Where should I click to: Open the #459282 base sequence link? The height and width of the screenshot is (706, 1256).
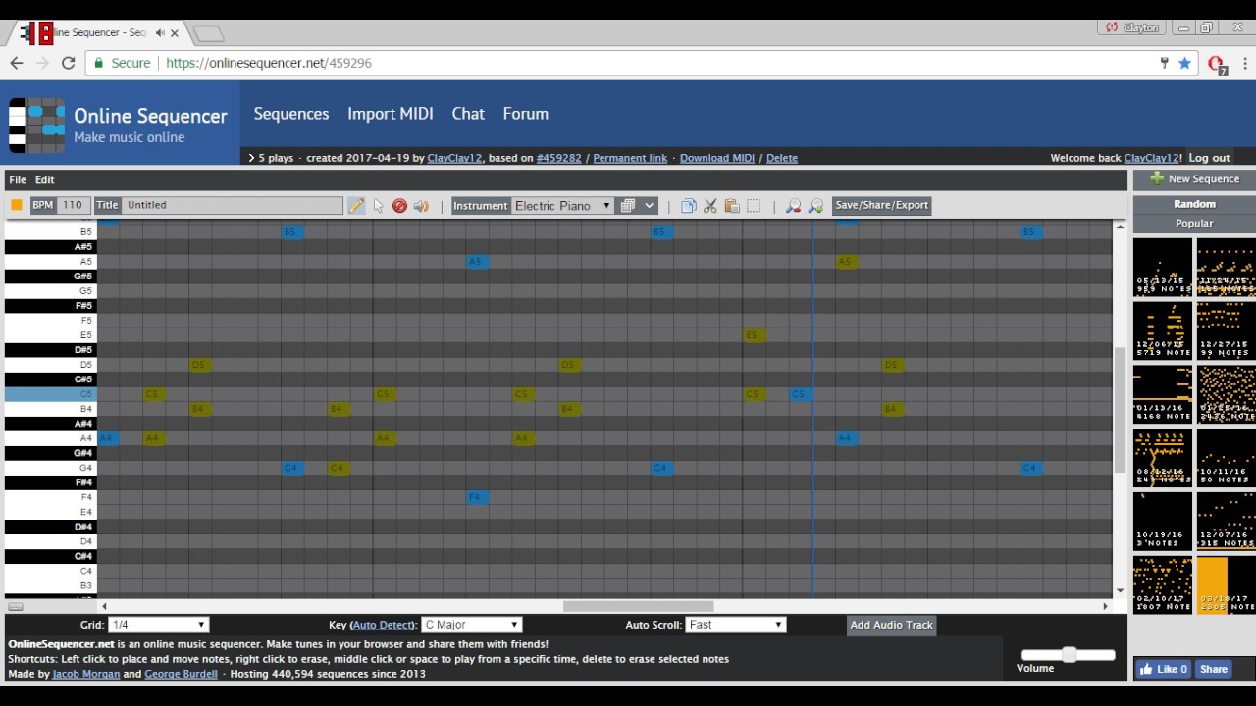pos(558,158)
